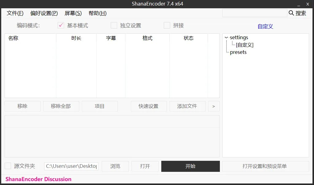Click the > arrow button
Image resolution: width=314 pixels, height=185 pixels.
214,106
